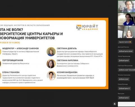Click 'Генеральный директор Факультетус' description
This screenshot has height=107, width=135.
point(16,63)
